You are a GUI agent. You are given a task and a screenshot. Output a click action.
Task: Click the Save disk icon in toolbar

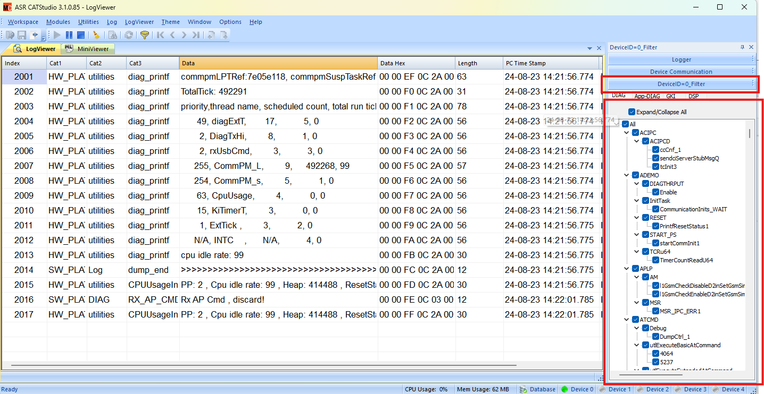[22, 35]
